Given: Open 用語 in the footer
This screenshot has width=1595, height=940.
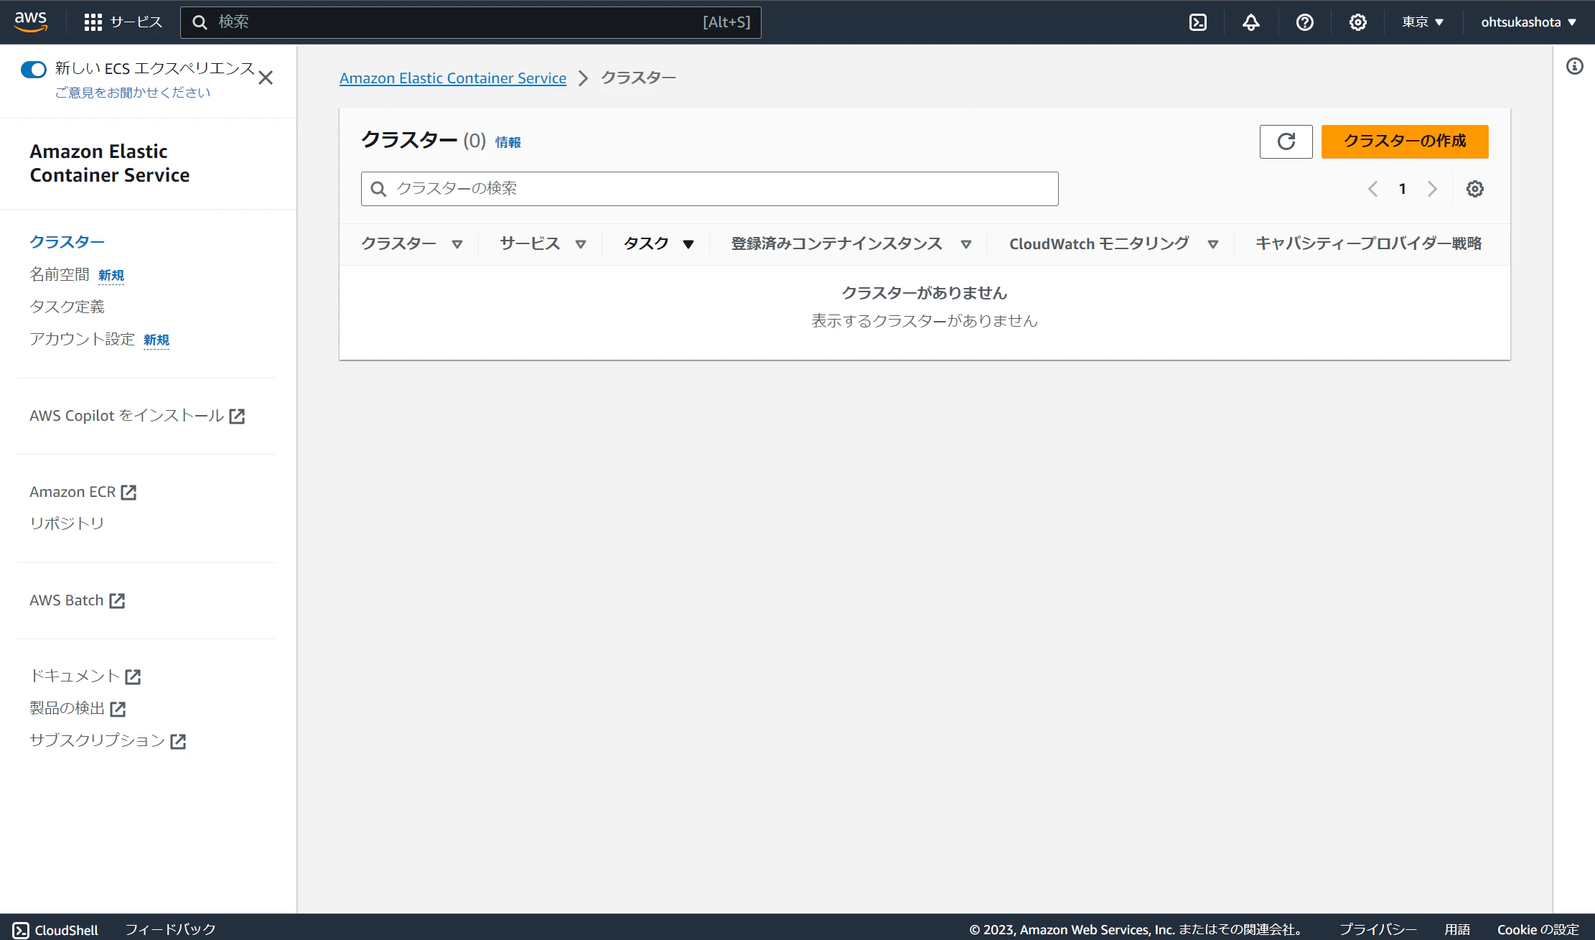Looking at the screenshot, I should coord(1457,929).
